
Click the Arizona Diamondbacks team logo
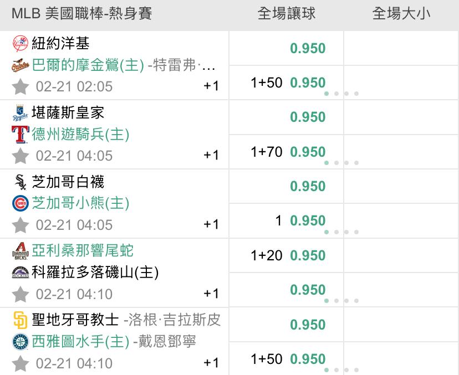click(x=20, y=251)
